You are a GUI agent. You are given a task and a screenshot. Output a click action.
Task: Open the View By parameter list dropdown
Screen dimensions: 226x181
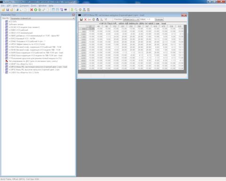coord(42,18)
